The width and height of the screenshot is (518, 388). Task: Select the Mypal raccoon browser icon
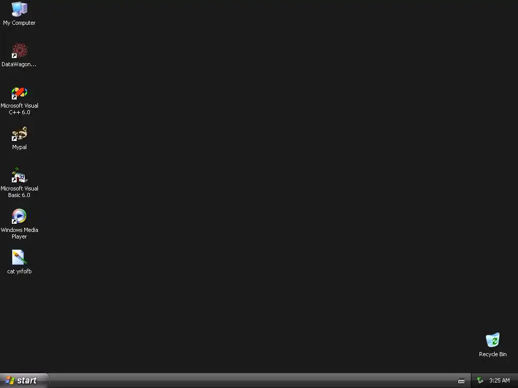coord(19,133)
